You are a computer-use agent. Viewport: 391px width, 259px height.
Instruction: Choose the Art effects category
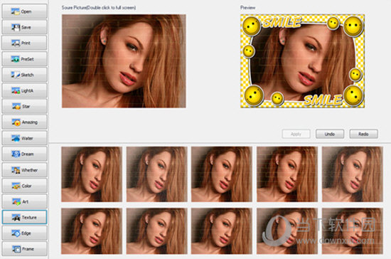click(24, 201)
